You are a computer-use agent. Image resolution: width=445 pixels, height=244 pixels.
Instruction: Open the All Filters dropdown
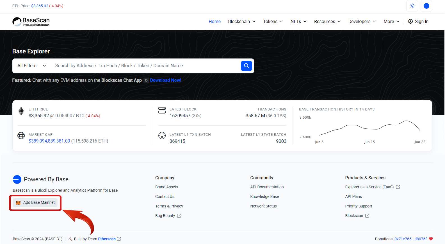32,66
